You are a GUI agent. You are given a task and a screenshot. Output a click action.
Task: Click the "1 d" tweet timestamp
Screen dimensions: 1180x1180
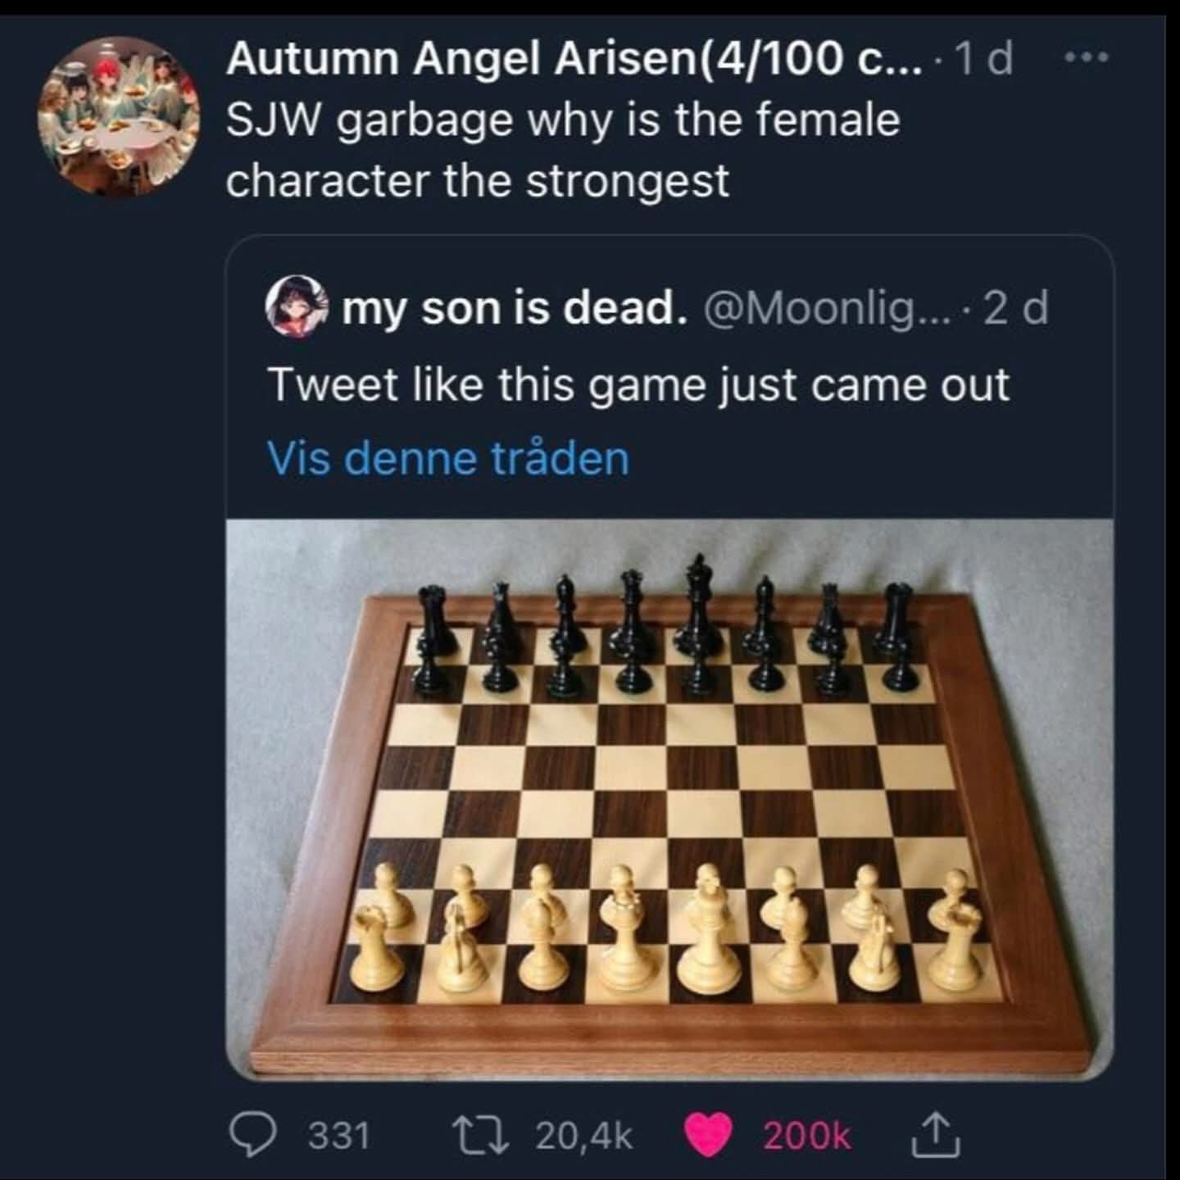click(983, 58)
